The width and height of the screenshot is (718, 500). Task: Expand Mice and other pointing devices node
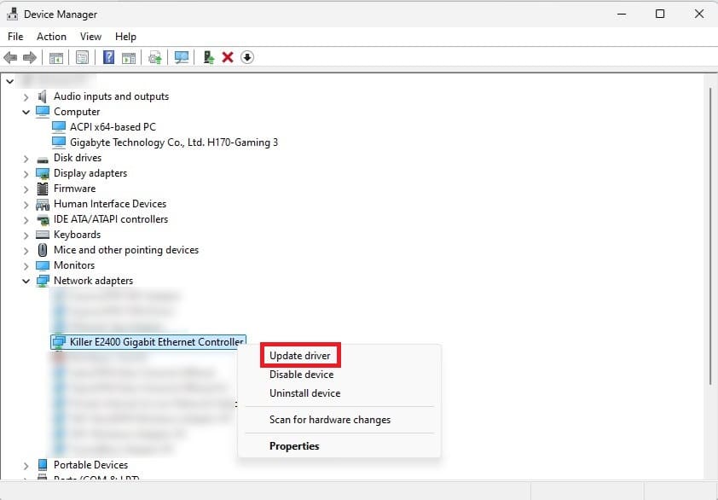[x=26, y=251]
